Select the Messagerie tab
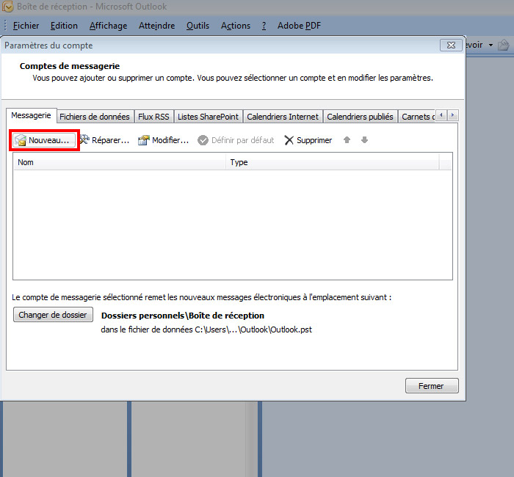Viewport: 514px width, 477px height. point(31,115)
